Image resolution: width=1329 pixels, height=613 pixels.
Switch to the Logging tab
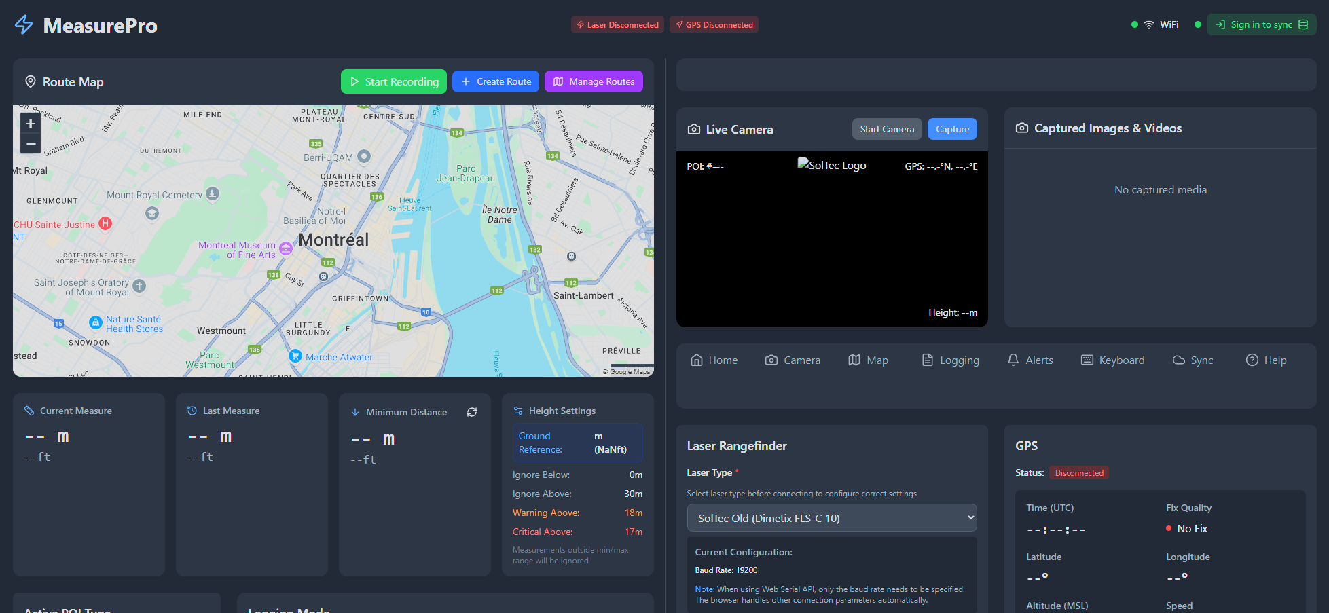coord(950,360)
